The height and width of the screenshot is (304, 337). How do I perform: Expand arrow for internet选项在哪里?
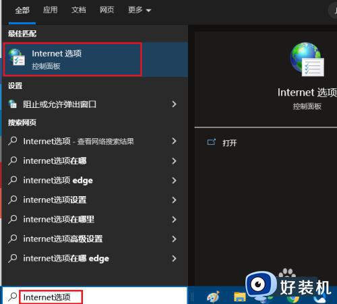[174, 220]
